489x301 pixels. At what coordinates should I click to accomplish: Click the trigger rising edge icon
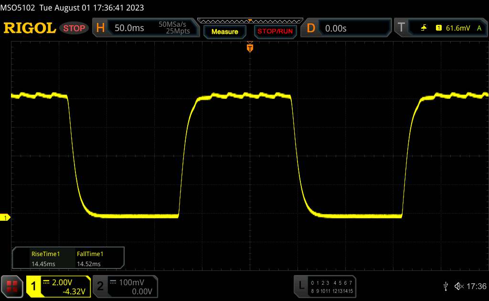[x=424, y=28]
